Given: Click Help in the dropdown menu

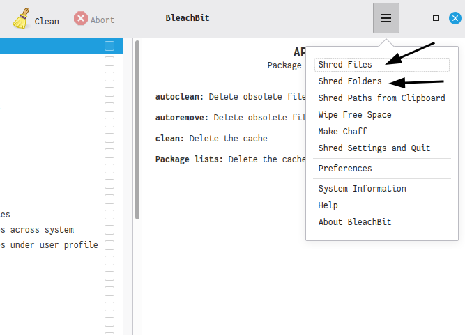Looking at the screenshot, I should [328, 205].
